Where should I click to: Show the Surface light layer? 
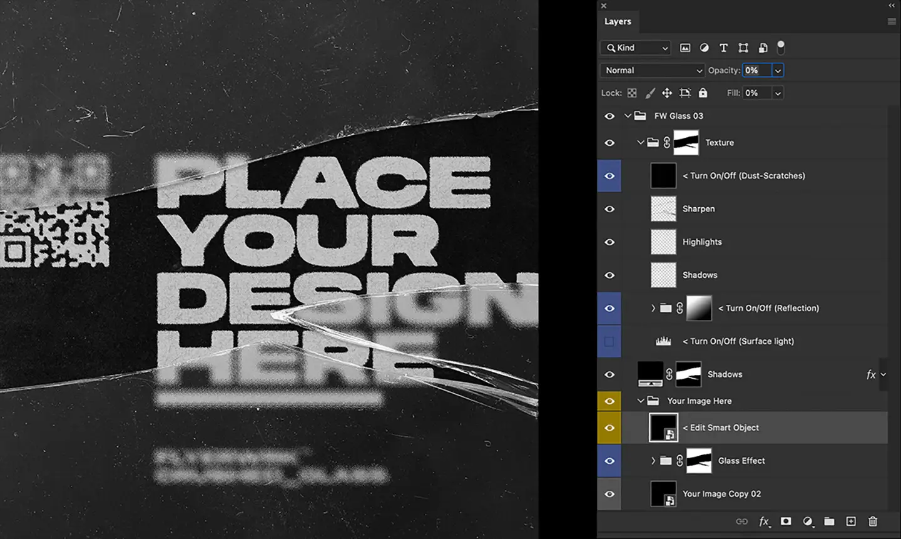(x=609, y=341)
